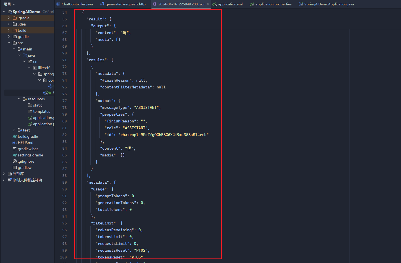The height and width of the screenshot is (263, 401).
Task: Collapse the cn package chevron
Action: (x=24, y=61)
